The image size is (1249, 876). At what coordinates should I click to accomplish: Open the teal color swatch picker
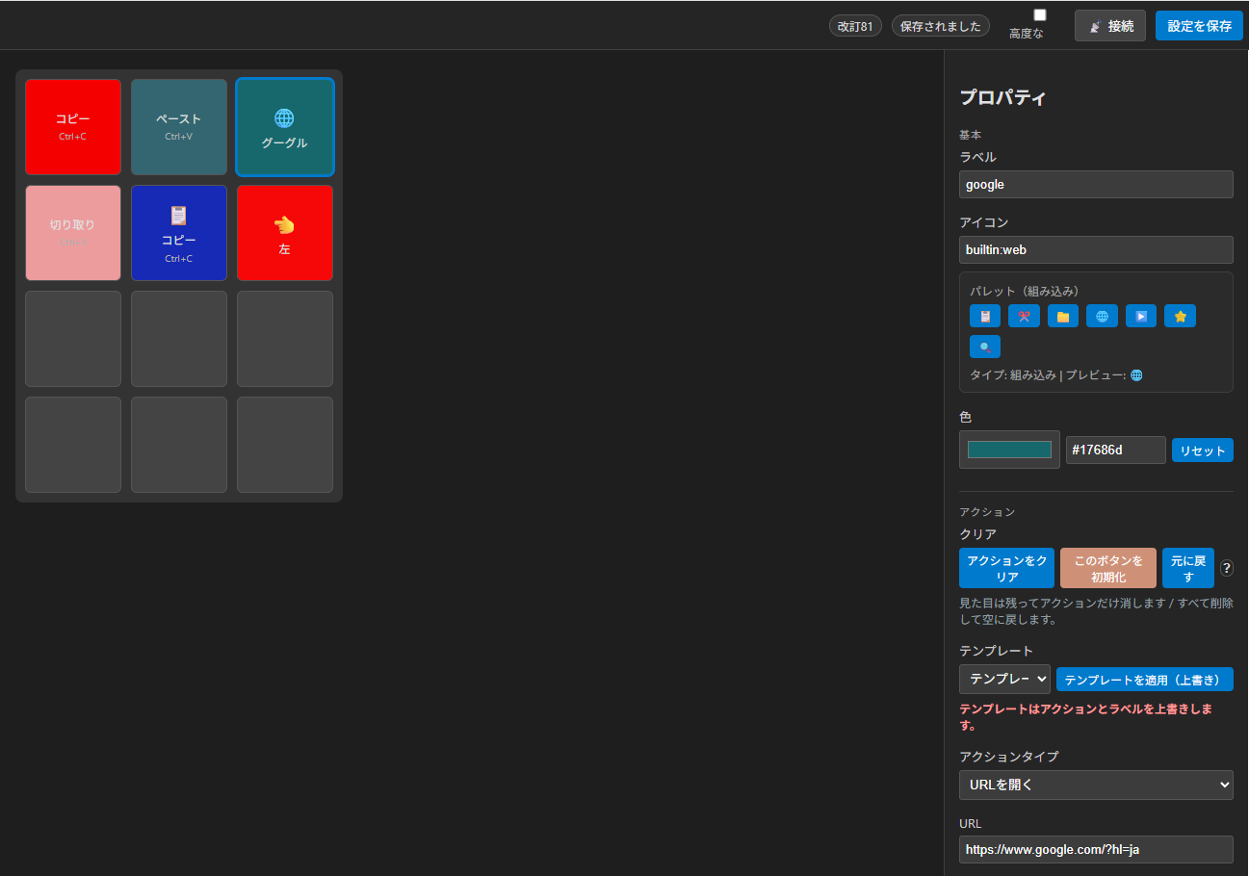1009,450
